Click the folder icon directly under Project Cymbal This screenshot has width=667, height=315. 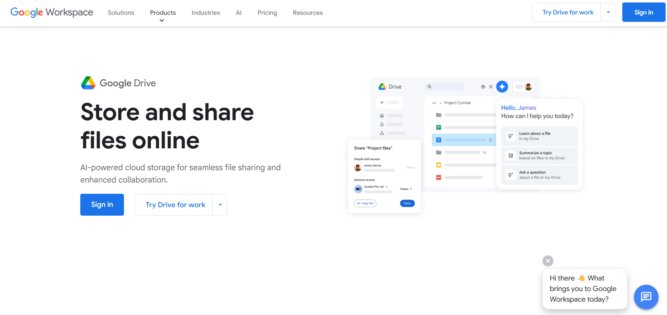439,115
